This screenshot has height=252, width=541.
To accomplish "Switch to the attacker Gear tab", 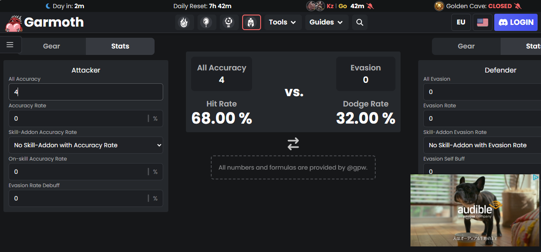I will [x=52, y=46].
